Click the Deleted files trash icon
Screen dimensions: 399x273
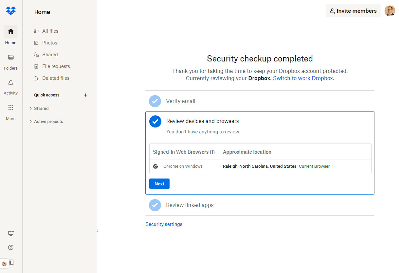tap(36, 78)
